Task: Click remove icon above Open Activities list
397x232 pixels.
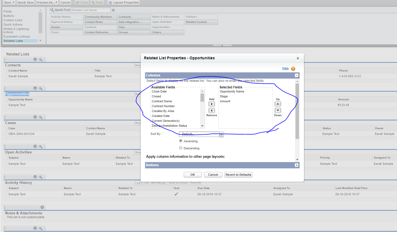Action: pyautogui.click(x=35, y=147)
